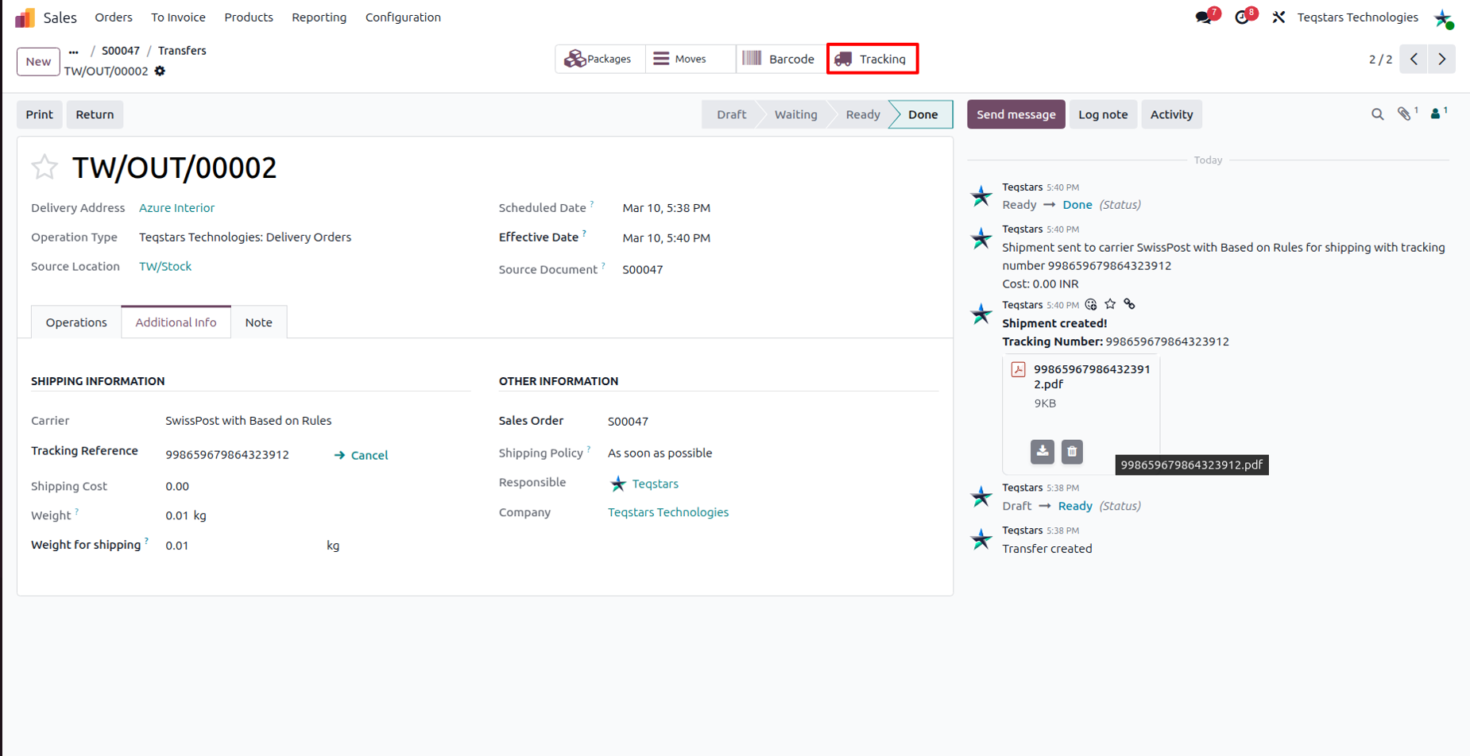
Task: Open the Orders menu
Action: (x=114, y=17)
